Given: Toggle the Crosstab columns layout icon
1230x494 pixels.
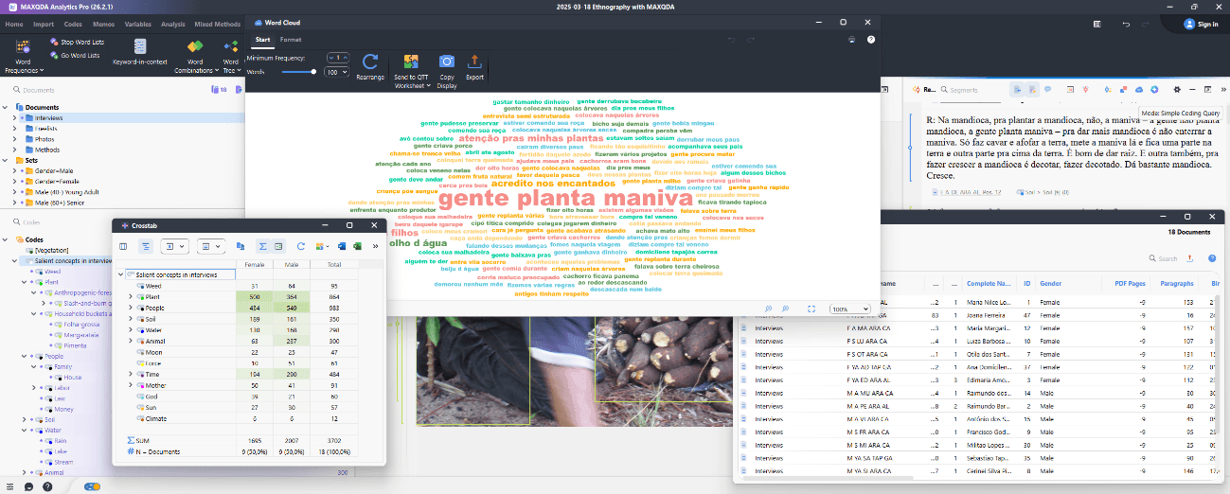Looking at the screenshot, I should click(123, 246).
